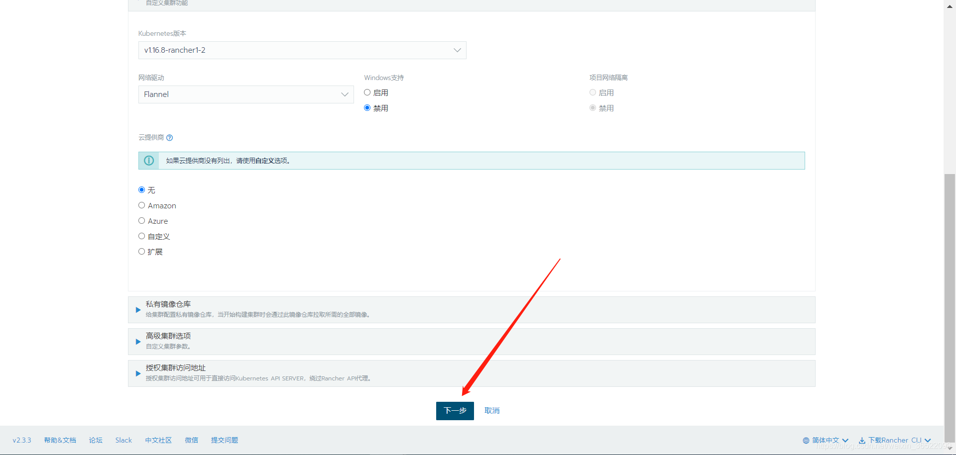Click the v2.3.3 version label
956x455 pixels.
22,441
